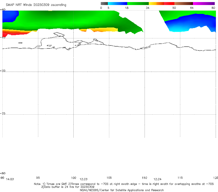Click the 'Note: 1) Times are GMT' line
218x192 pixels.
[124, 184]
